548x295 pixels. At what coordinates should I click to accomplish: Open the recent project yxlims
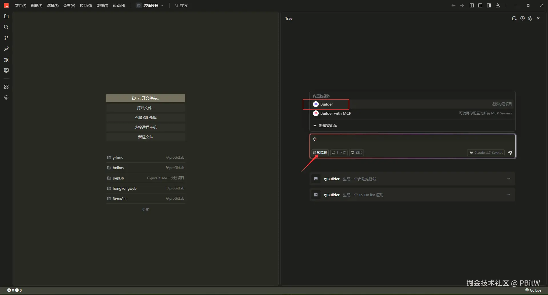pyautogui.click(x=146, y=157)
